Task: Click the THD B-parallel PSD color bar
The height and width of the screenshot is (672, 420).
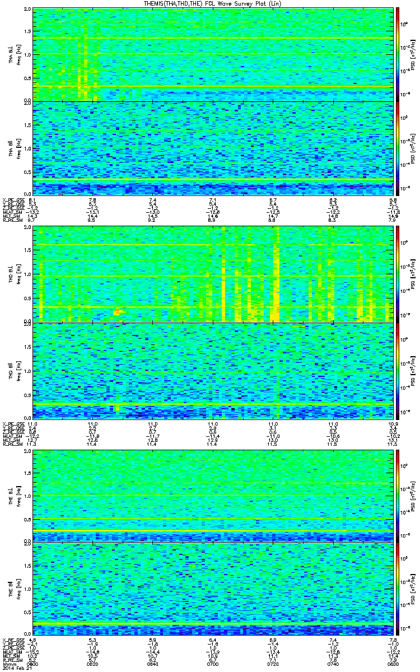Action: point(398,370)
